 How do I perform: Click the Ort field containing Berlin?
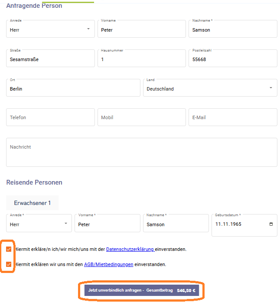[73, 88]
